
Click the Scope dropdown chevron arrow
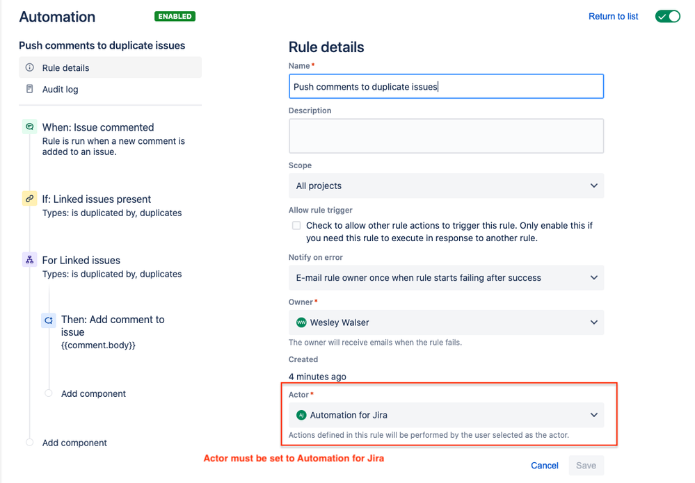594,186
